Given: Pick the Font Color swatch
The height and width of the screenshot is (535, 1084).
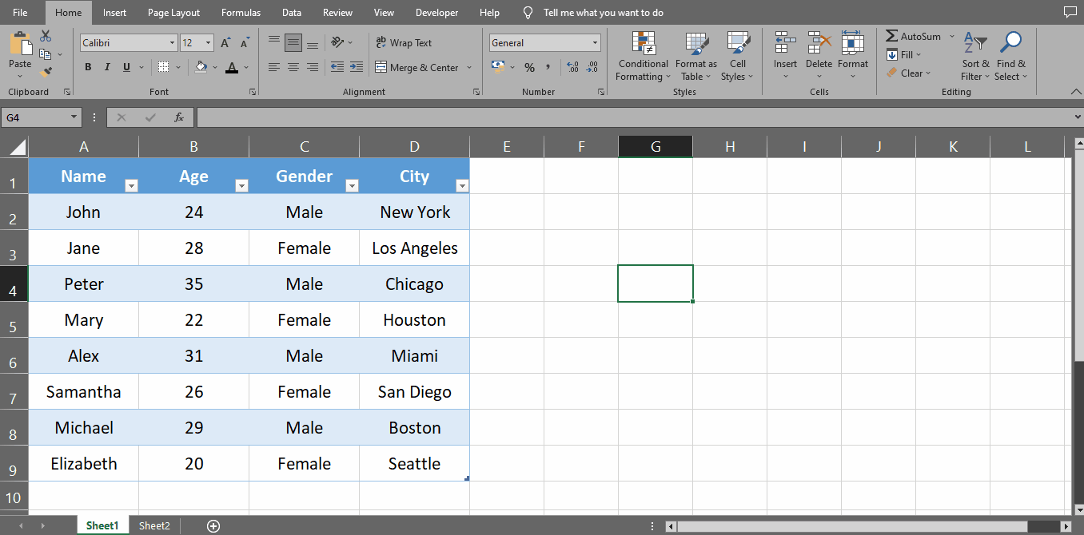Looking at the screenshot, I should 233,68.
